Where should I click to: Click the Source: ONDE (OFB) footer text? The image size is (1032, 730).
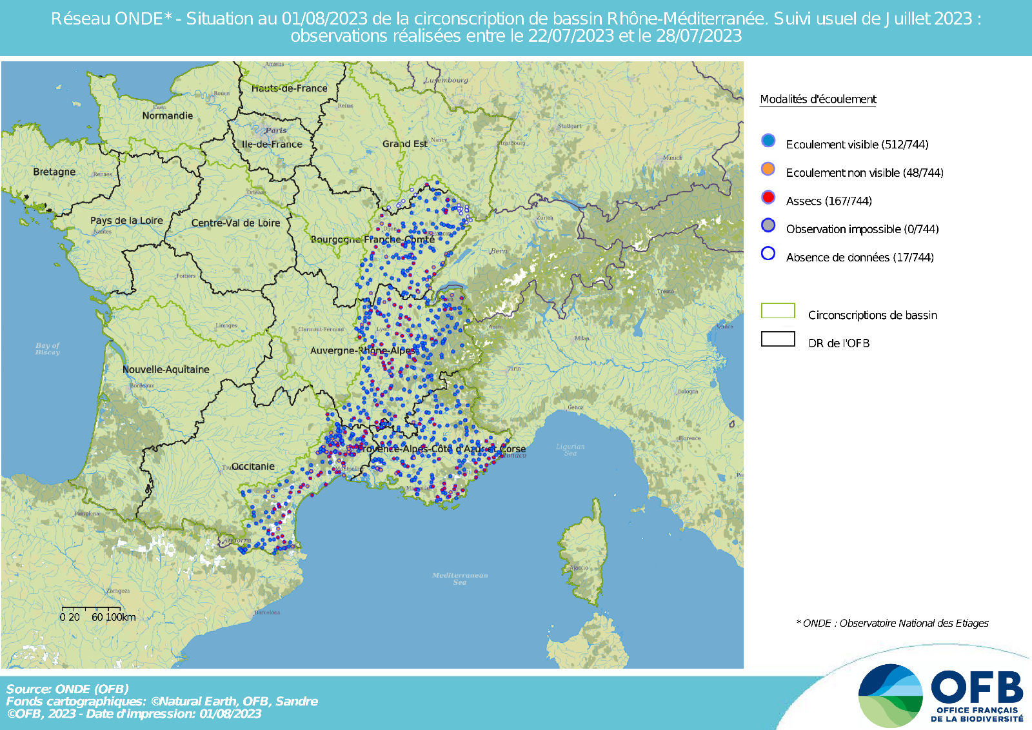tap(68, 689)
